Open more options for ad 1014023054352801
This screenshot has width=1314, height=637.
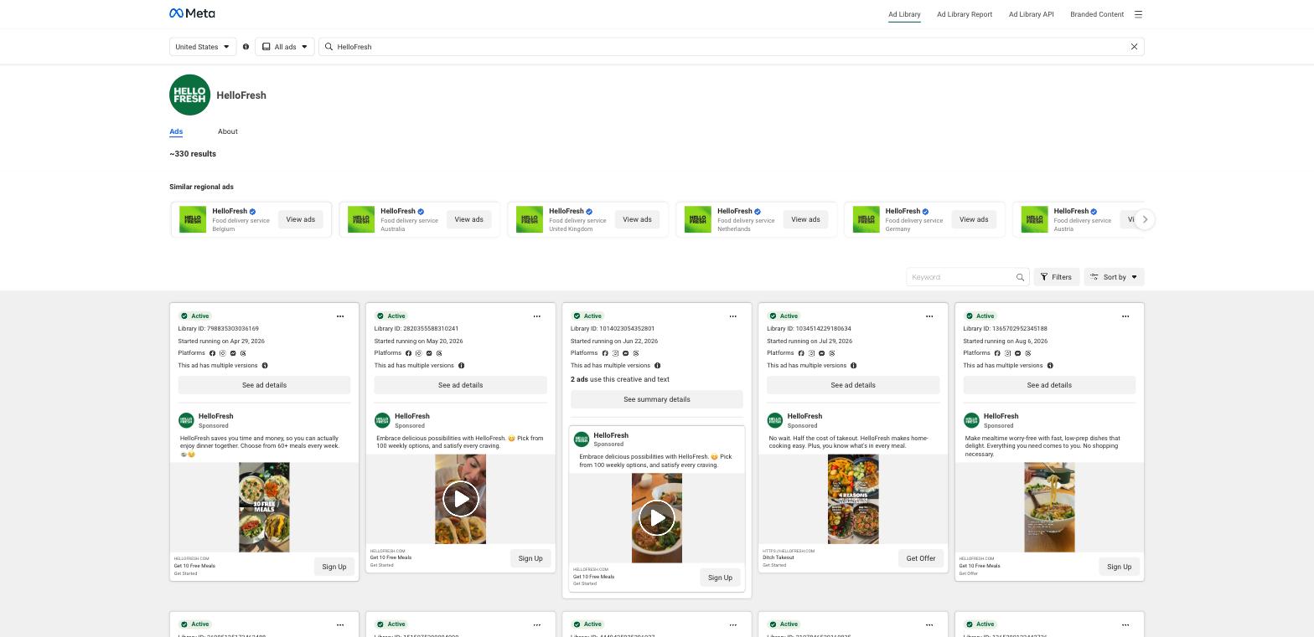(x=732, y=316)
